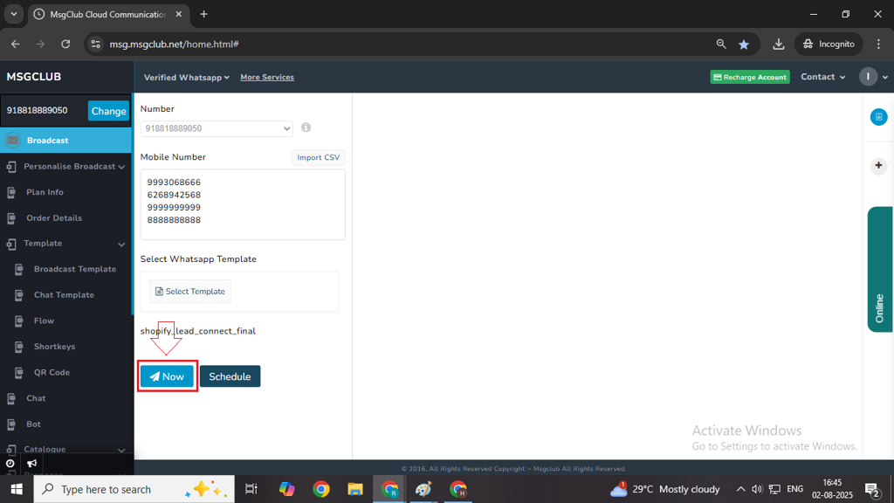Image resolution: width=894 pixels, height=503 pixels.
Task: Click the Plan Info document icon
Action: point(11,192)
